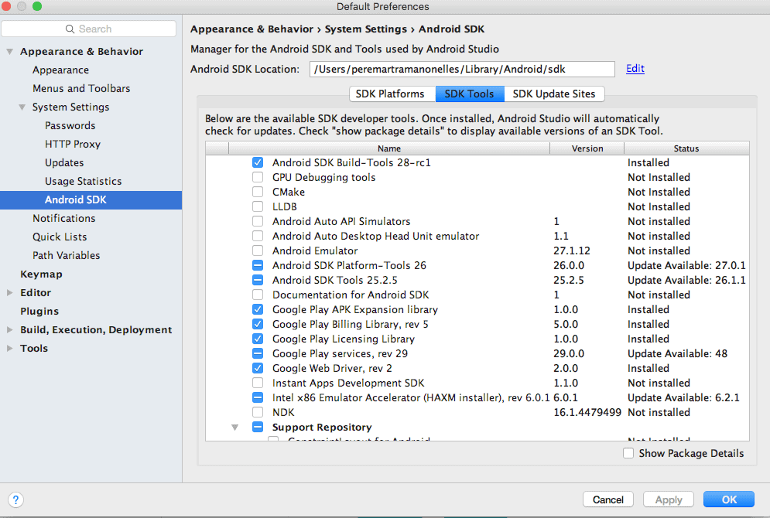This screenshot has height=518, width=770.
Task: Collapse Appearance & Behavior tree section
Action: (x=10, y=52)
